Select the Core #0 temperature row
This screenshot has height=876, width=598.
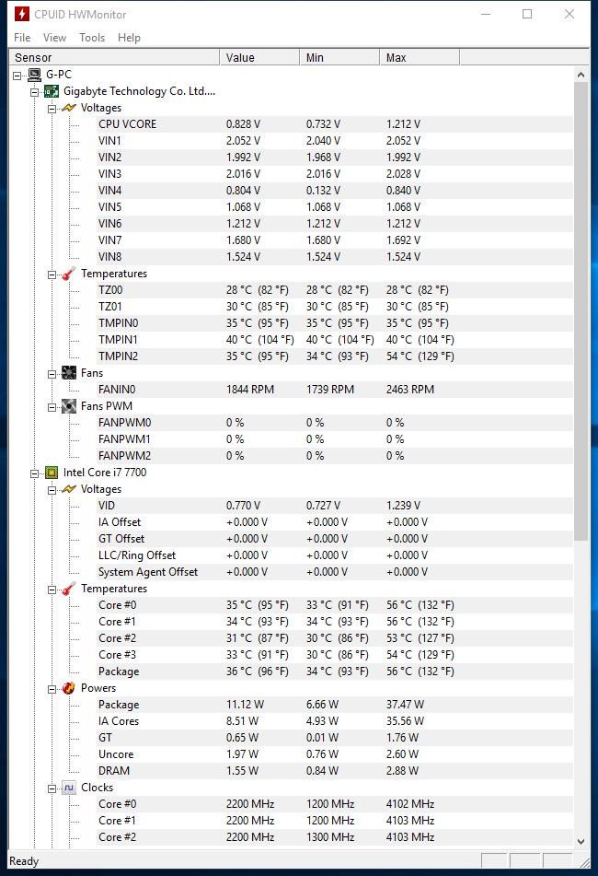point(335,605)
